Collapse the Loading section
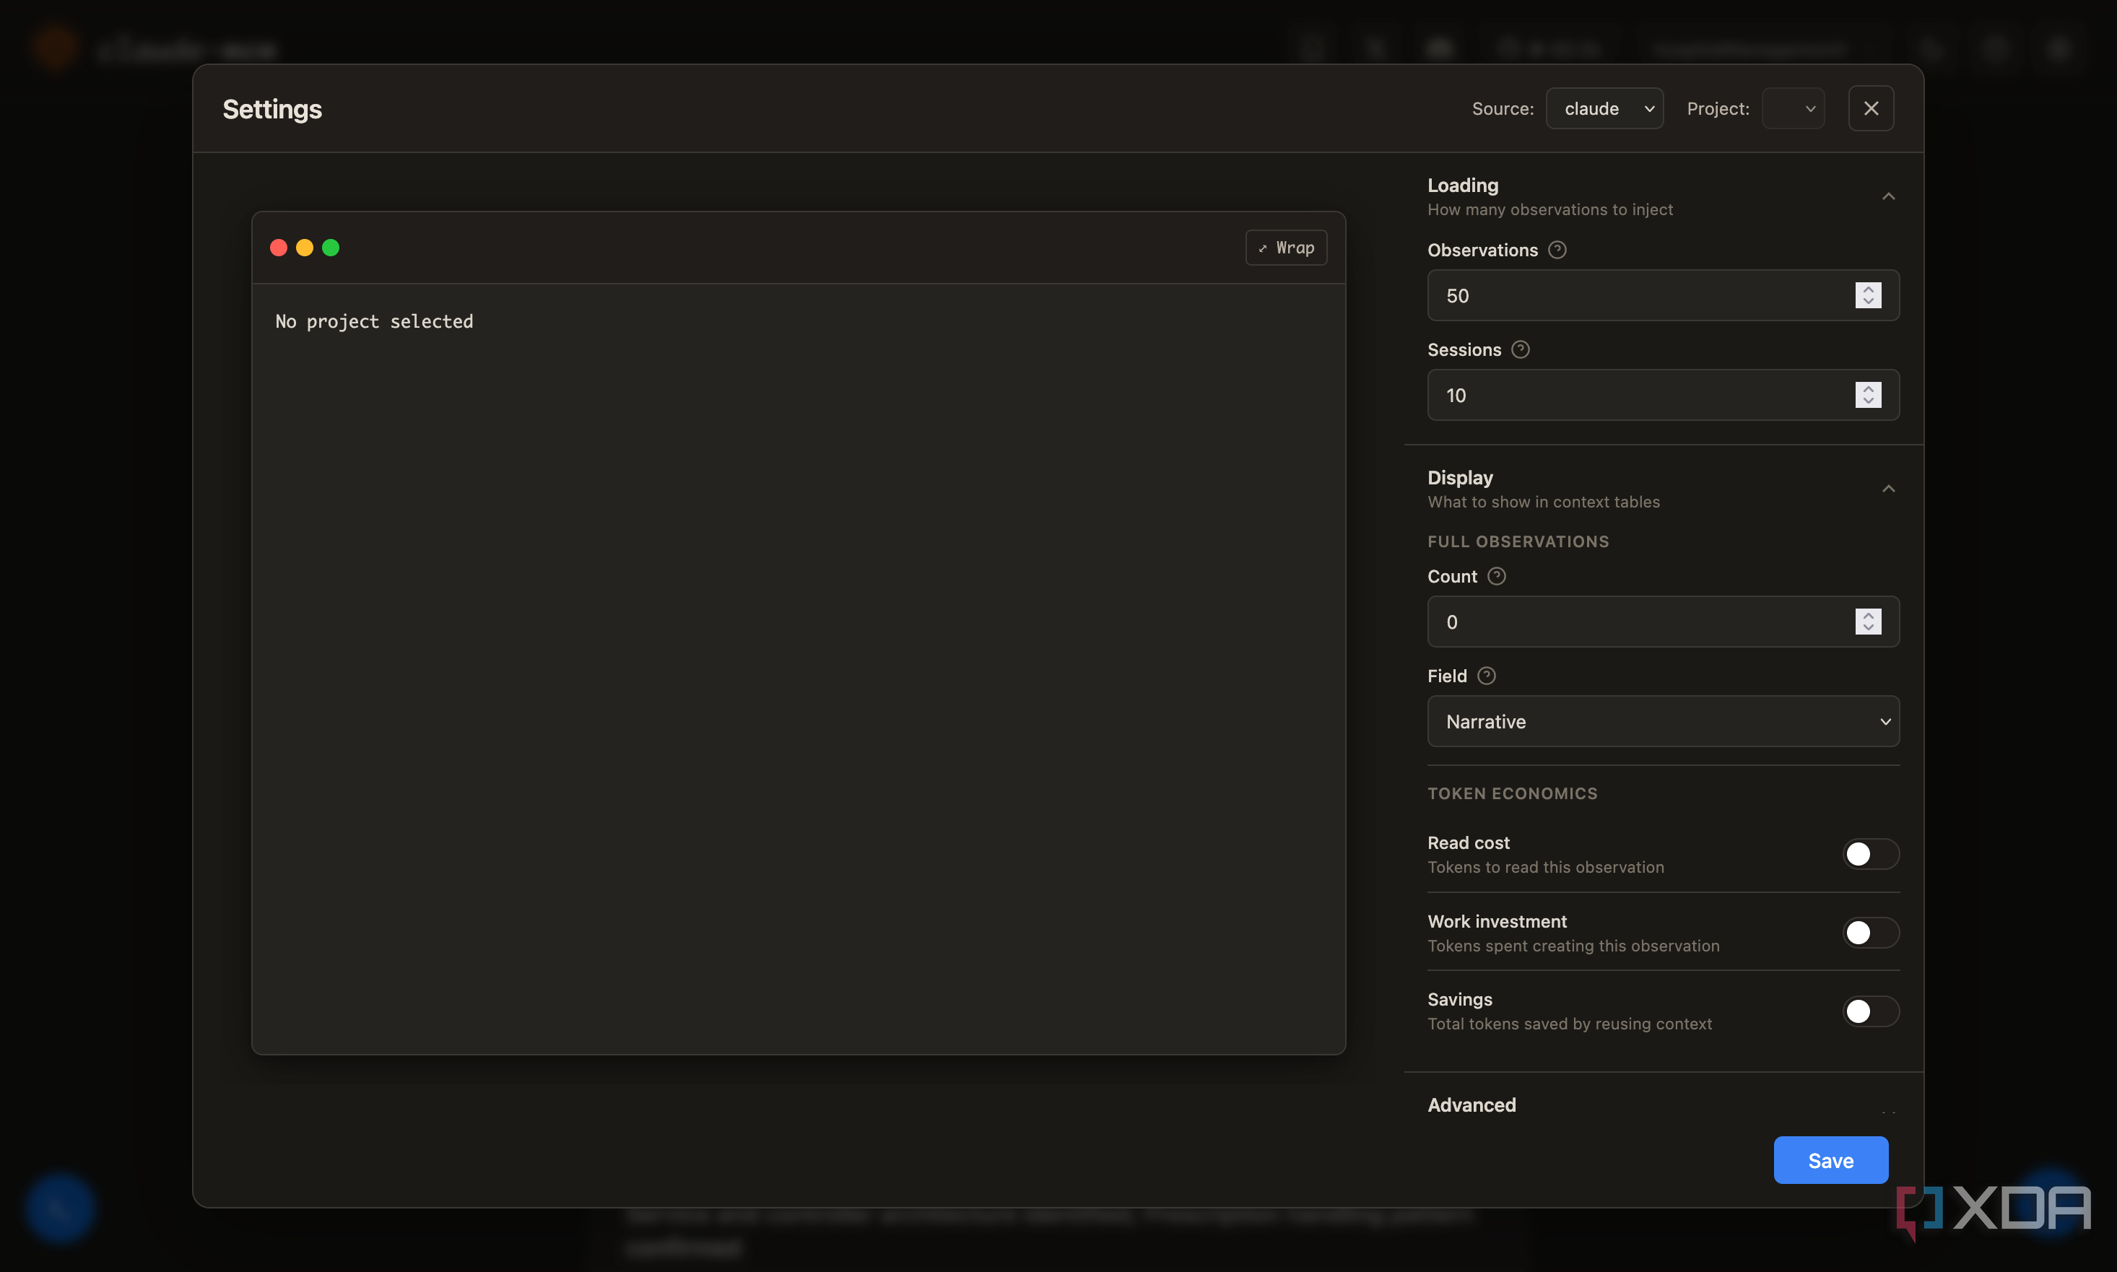This screenshot has height=1272, width=2117. click(1888, 196)
